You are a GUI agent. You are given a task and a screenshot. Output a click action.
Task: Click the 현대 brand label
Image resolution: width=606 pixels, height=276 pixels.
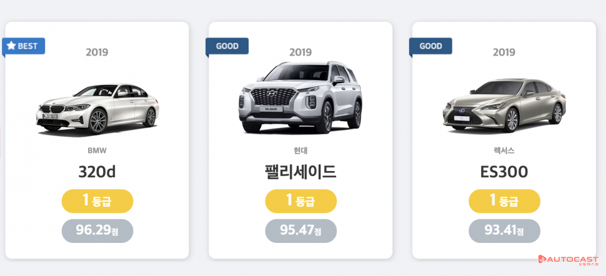click(x=301, y=150)
